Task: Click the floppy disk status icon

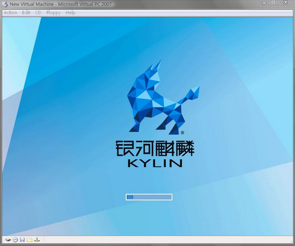Action: 22,240
